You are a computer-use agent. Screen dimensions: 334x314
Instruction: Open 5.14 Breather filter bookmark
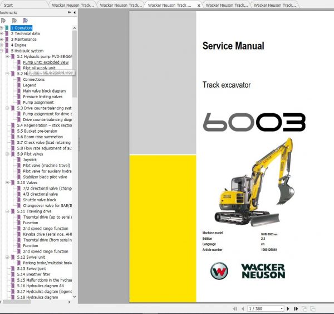point(33,274)
